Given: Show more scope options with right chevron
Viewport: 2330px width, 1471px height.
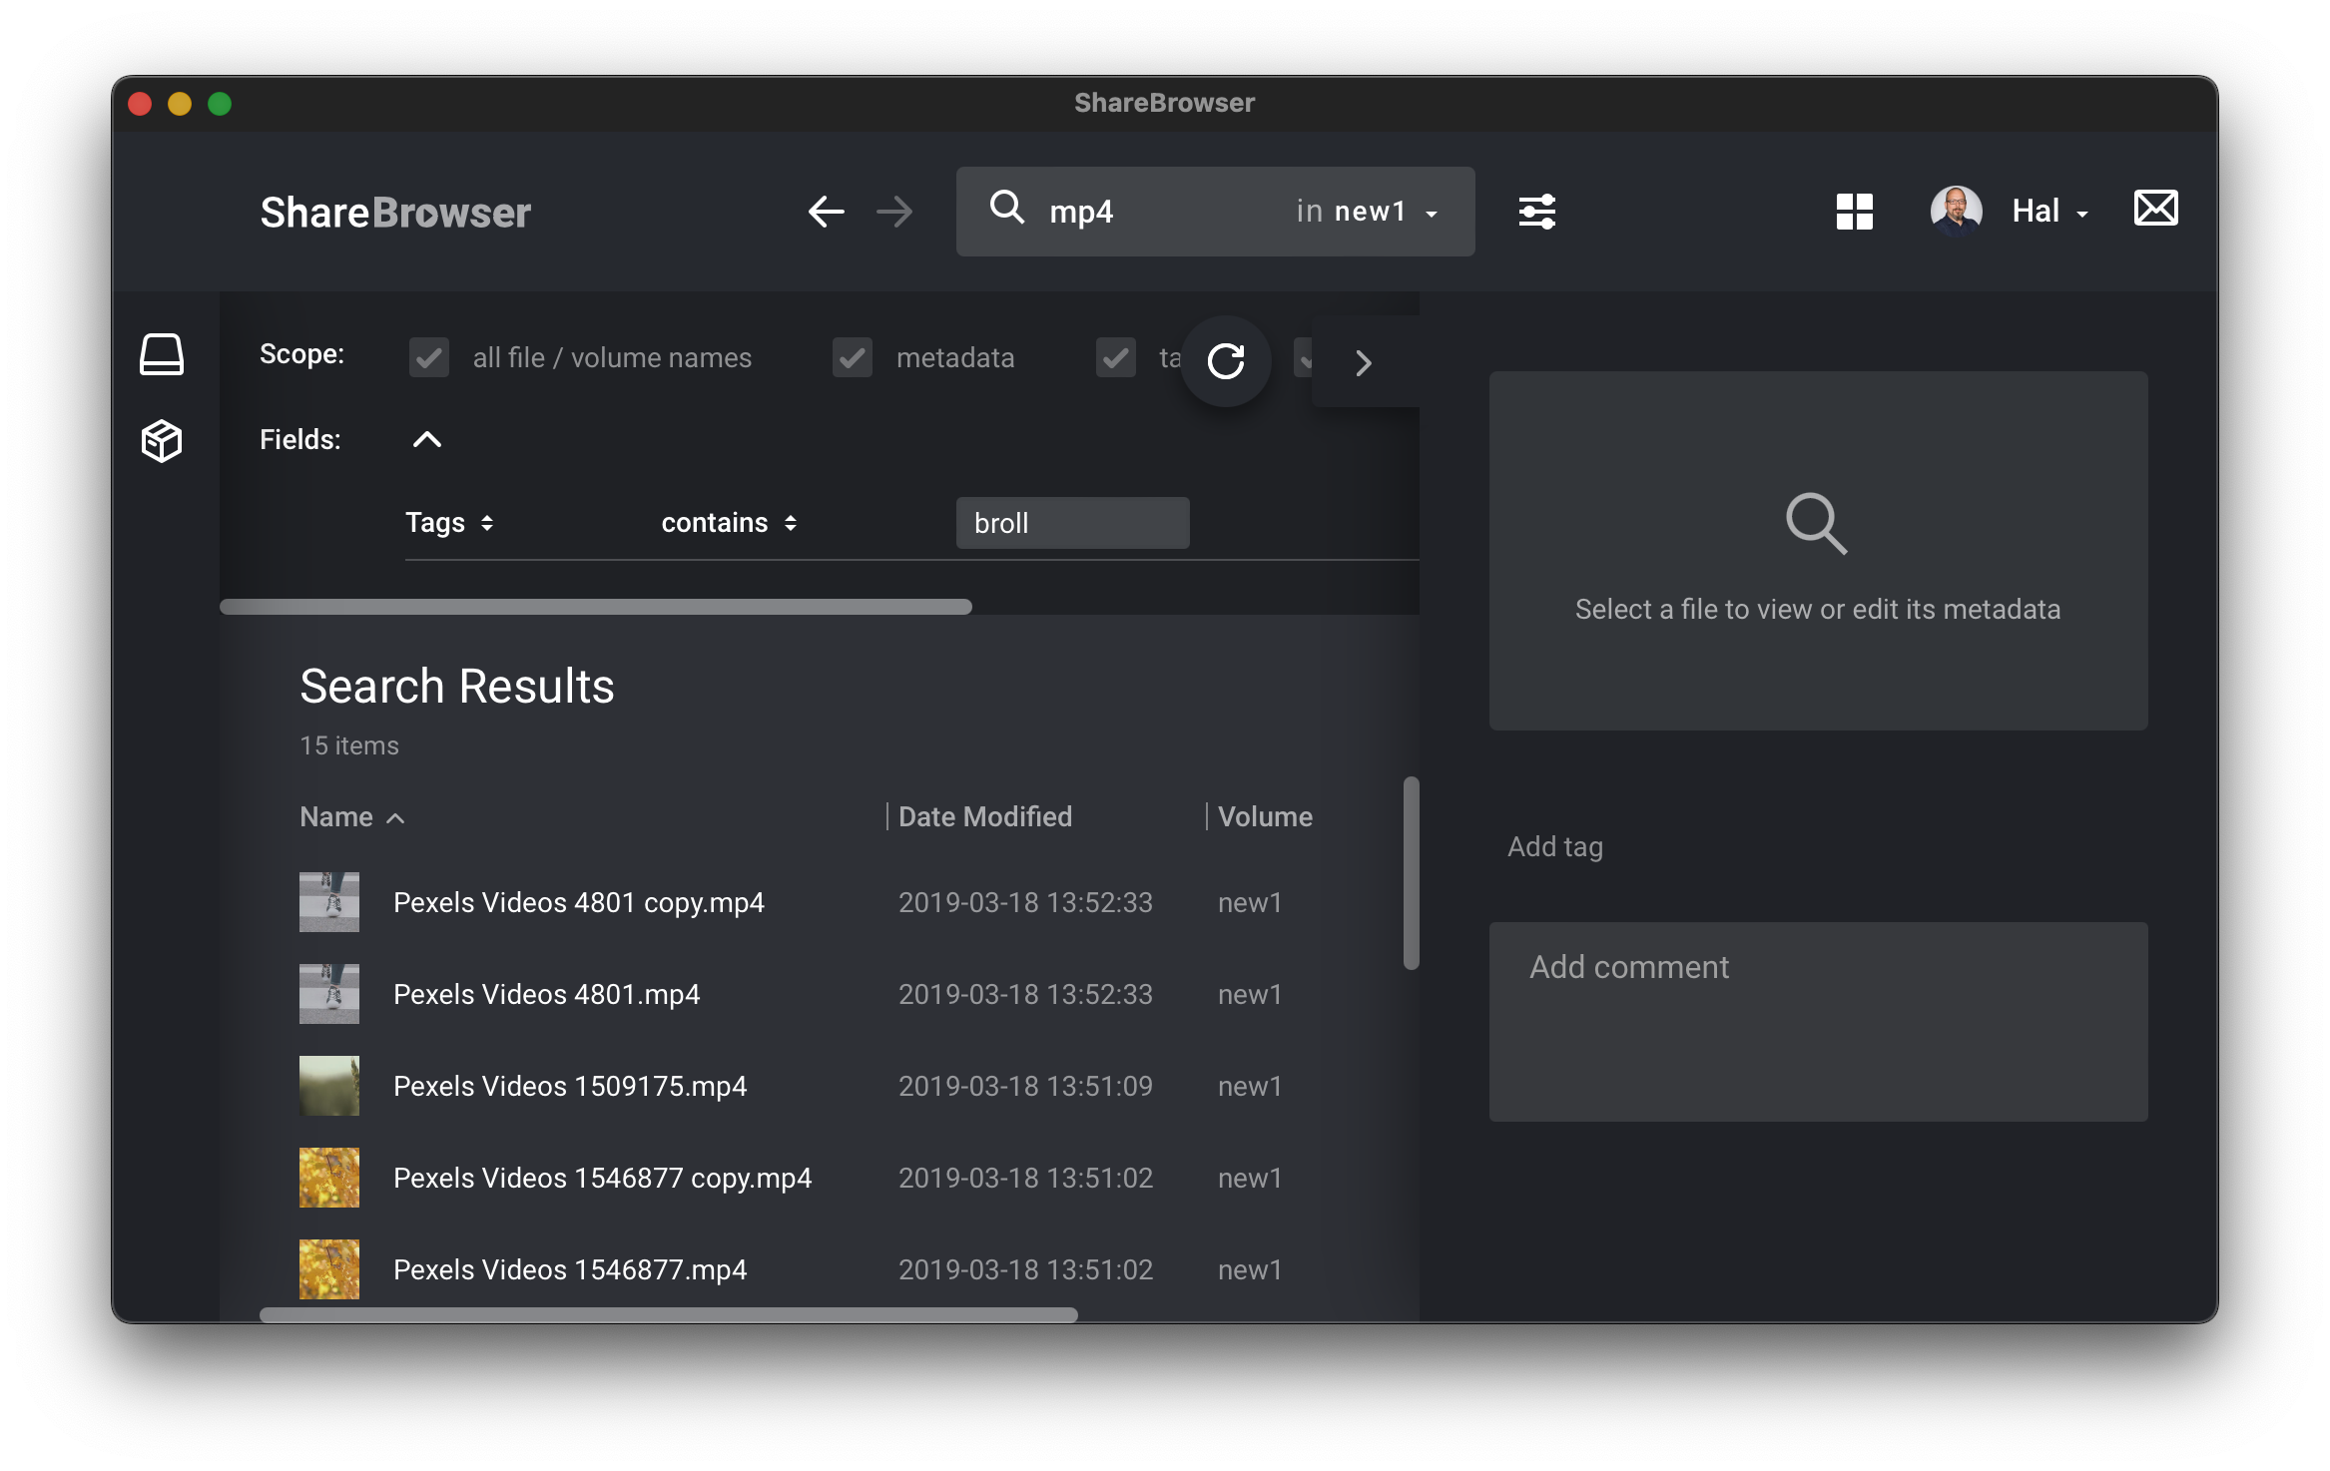Looking at the screenshot, I should click(1364, 362).
